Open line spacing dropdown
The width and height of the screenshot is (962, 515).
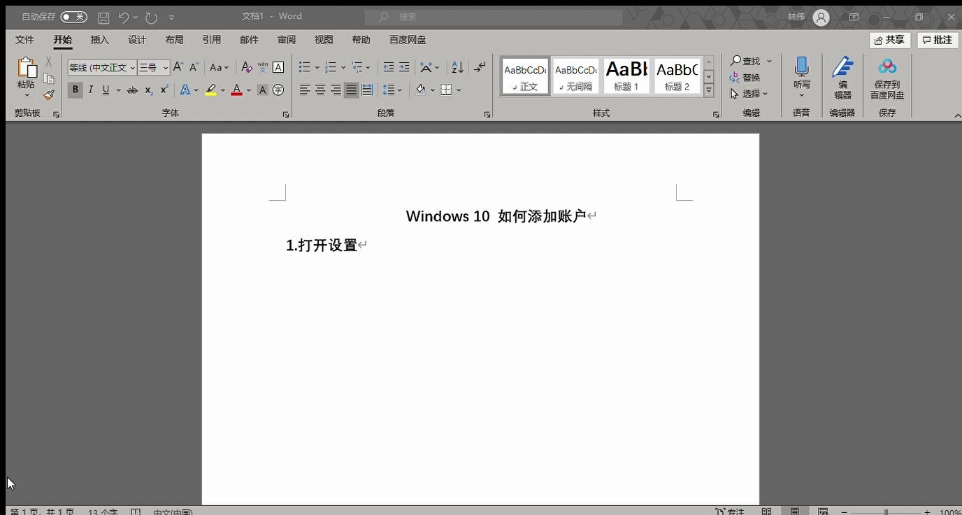point(392,90)
